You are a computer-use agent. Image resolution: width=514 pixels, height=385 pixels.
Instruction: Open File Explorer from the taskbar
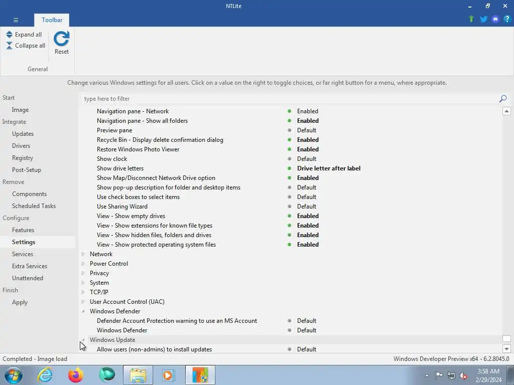[x=138, y=375]
